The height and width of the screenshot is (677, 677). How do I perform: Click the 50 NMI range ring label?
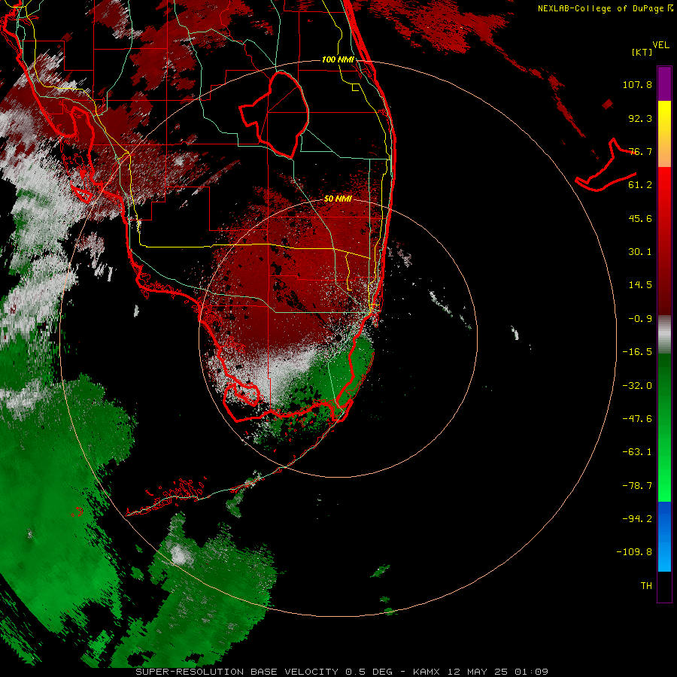338,199
